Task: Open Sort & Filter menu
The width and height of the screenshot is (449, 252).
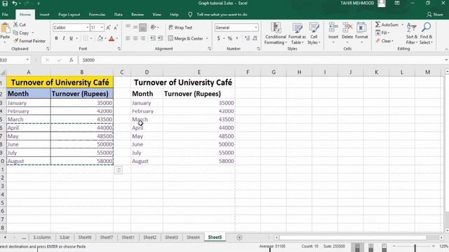Action: coord(412,34)
